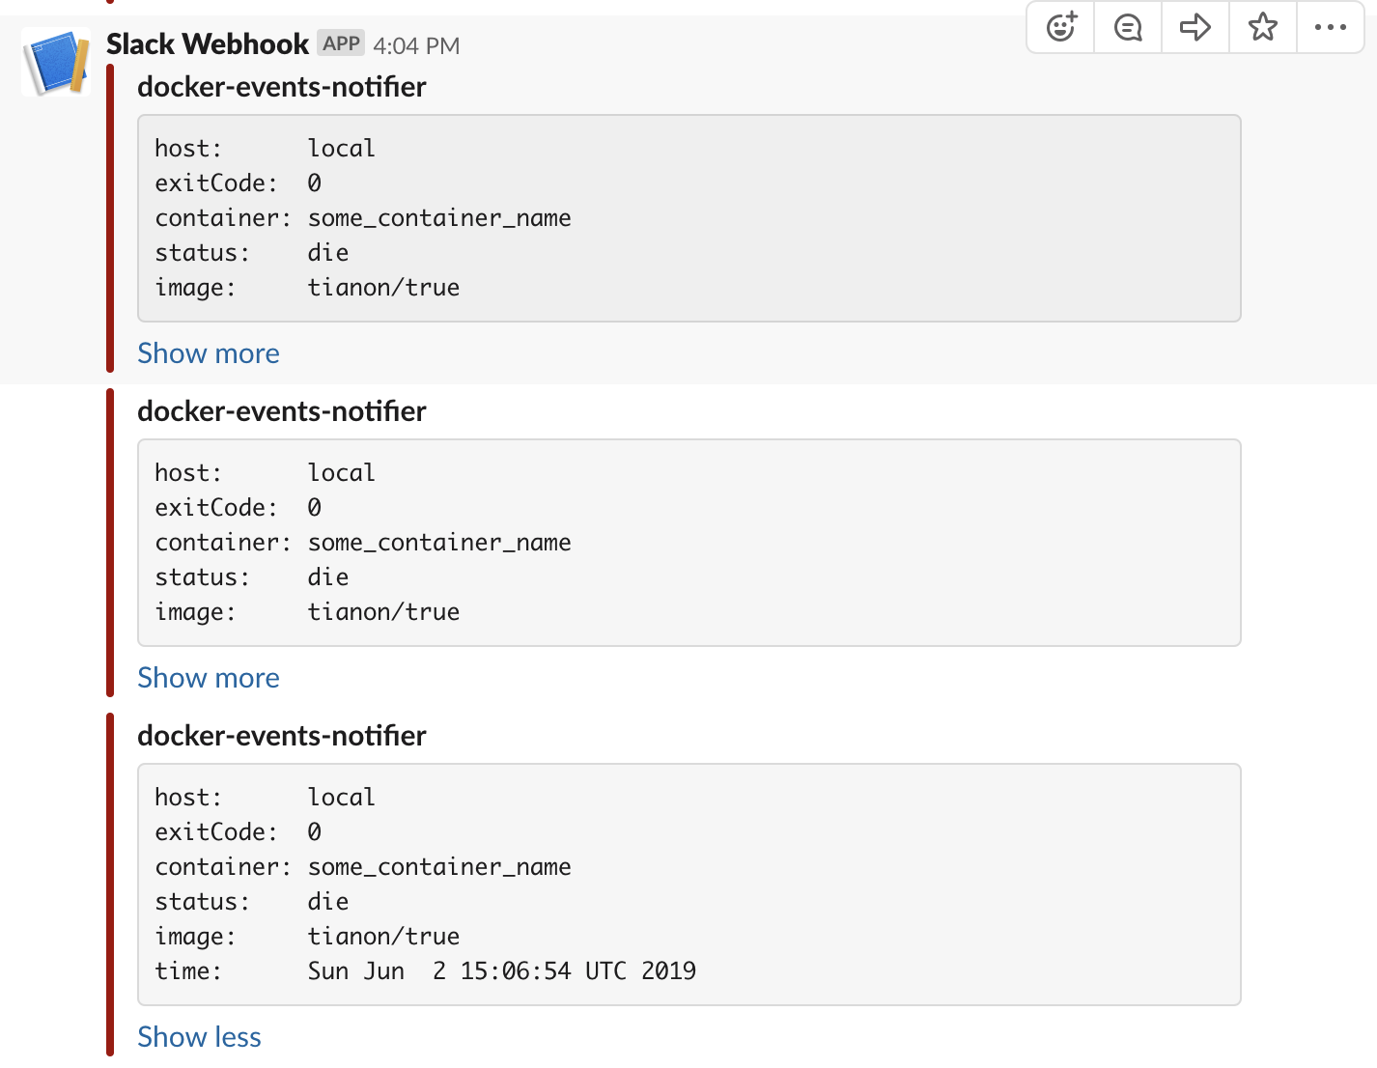Click the first docker-events-notifier title

pyautogui.click(x=282, y=87)
